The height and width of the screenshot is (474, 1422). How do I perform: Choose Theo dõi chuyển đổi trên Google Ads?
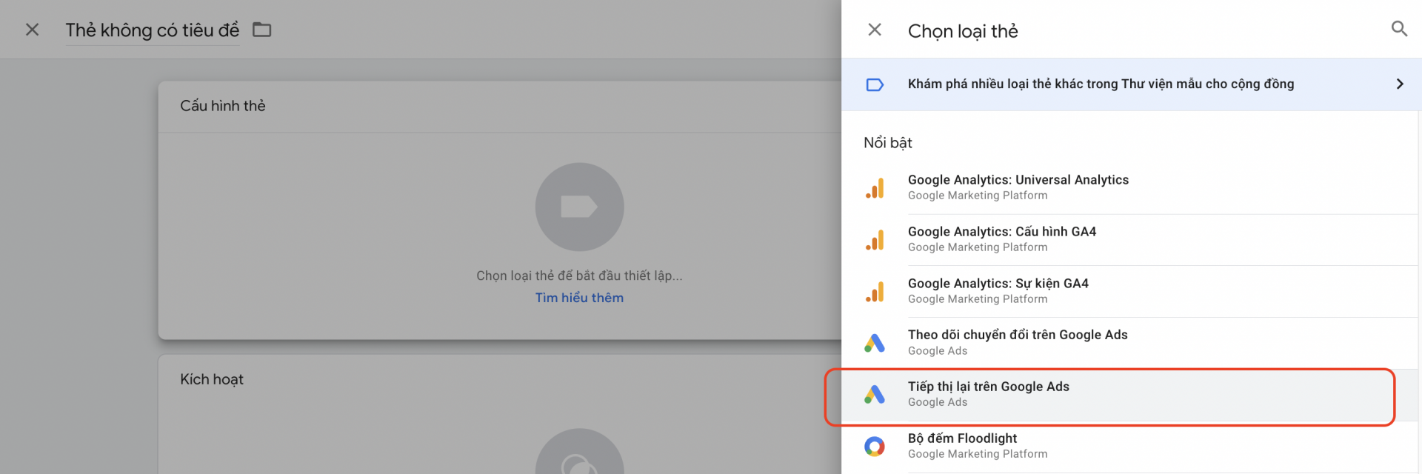(x=1132, y=343)
